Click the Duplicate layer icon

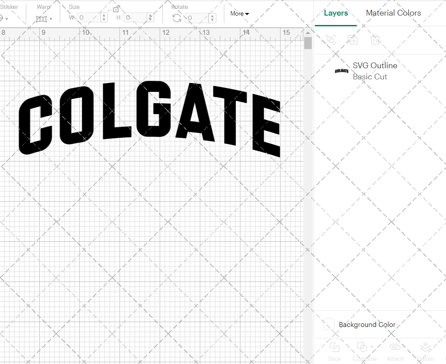pyautogui.click(x=353, y=40)
